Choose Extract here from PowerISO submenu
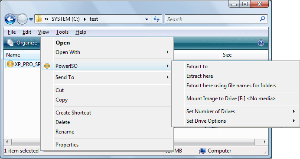Screen dimensions: 300x159 click(x=199, y=76)
